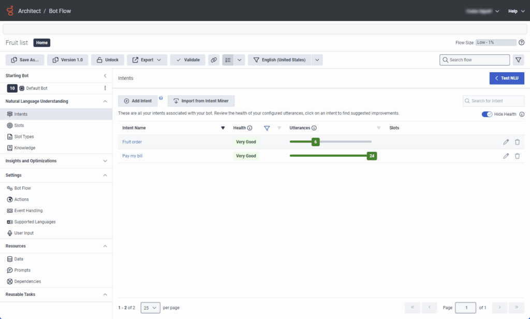This screenshot has height=319, width=530.
Task: Delete the Pay my bill intent
Action: [x=517, y=156]
